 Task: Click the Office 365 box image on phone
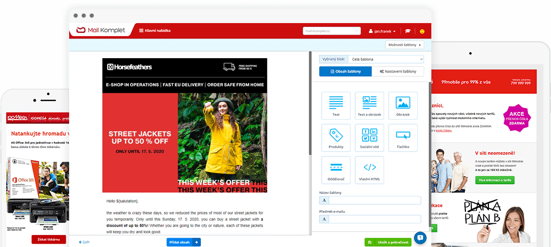pos(23,178)
